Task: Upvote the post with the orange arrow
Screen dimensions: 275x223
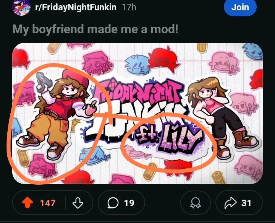Action: click(x=27, y=202)
